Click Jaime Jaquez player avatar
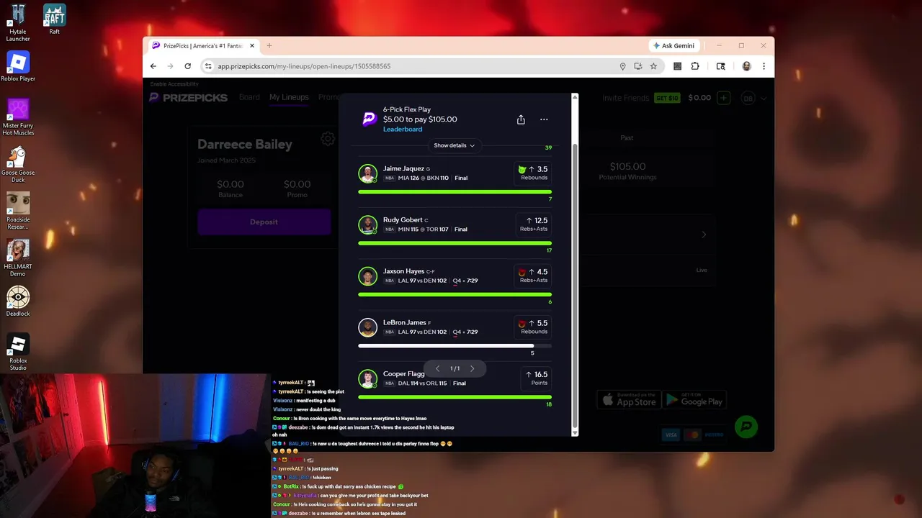The image size is (922, 518). click(368, 173)
